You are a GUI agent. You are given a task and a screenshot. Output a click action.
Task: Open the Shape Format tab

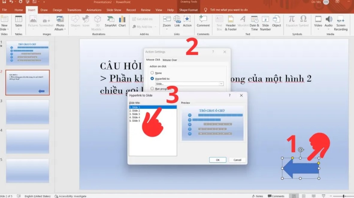(x=188, y=10)
